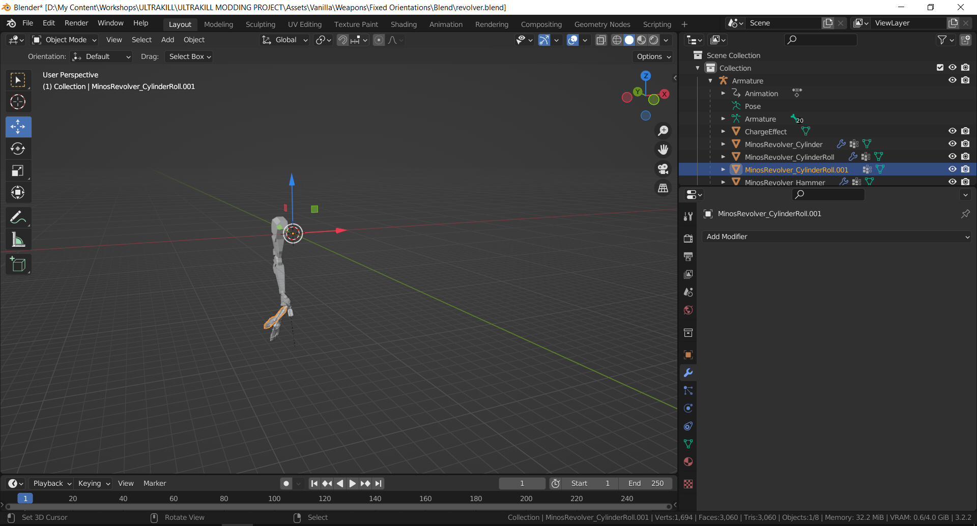Image resolution: width=977 pixels, height=526 pixels.
Task: Open View Layer properties tab
Action: click(688, 274)
